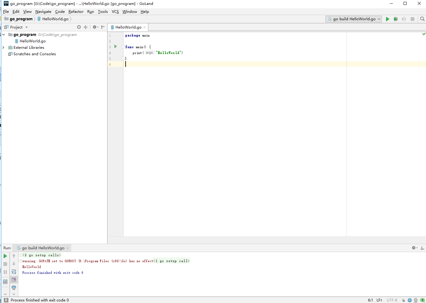Toggle scroll to end in Run console

pyautogui.click(x=14, y=280)
